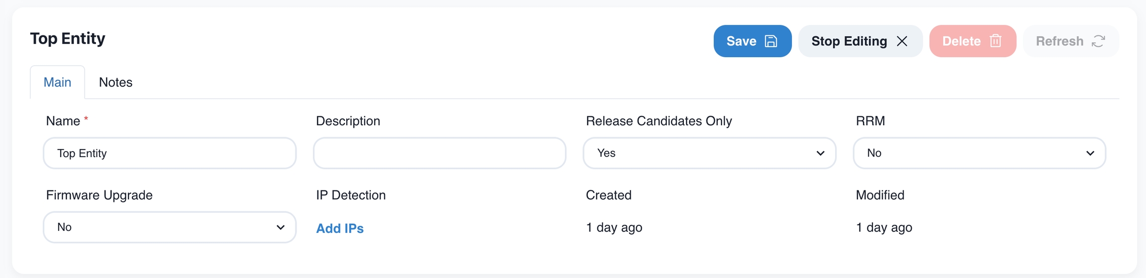Switch to the Notes tab
The height and width of the screenshot is (278, 1146).
pyautogui.click(x=115, y=83)
